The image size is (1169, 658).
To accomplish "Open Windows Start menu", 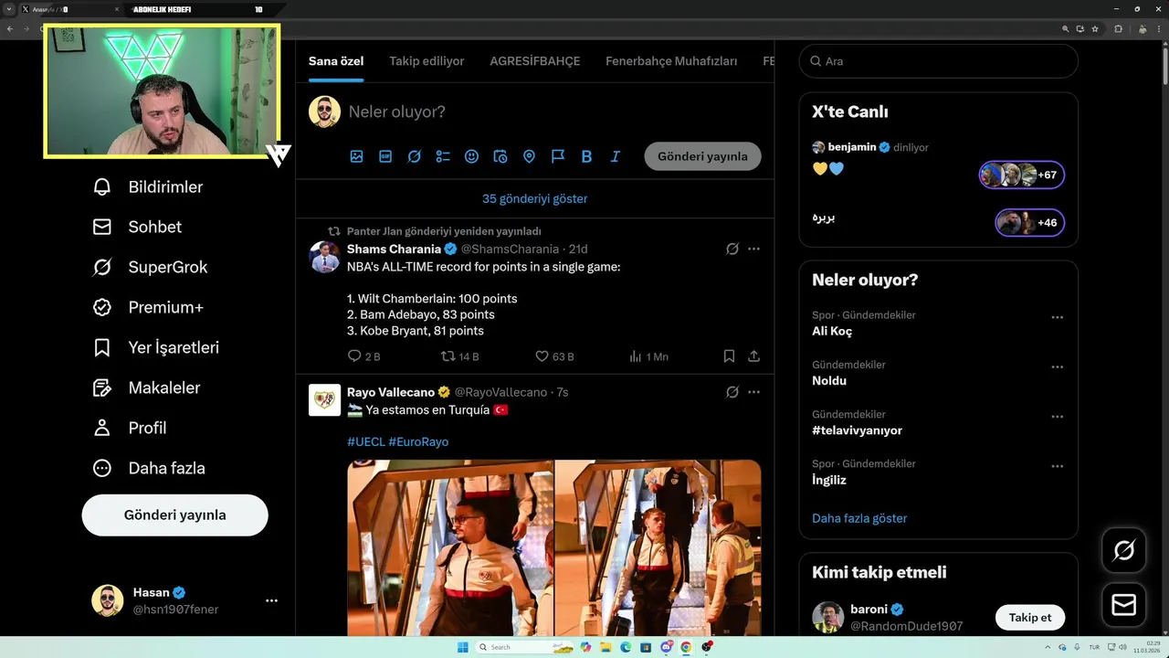I will (x=463, y=647).
